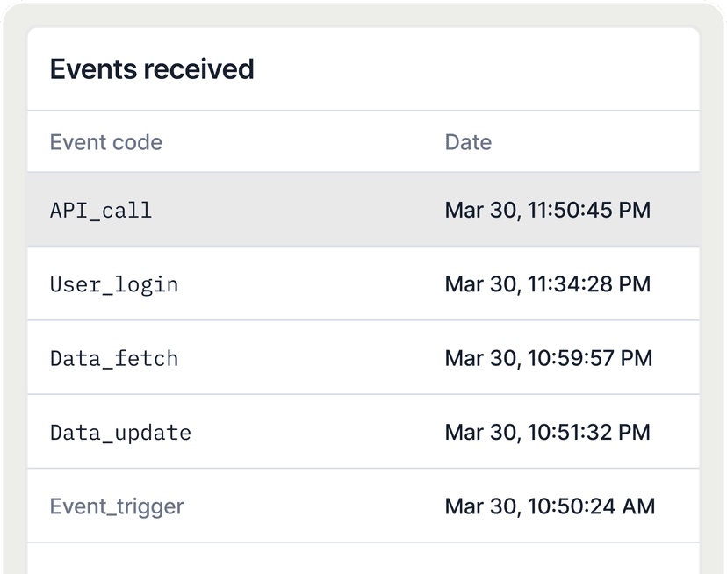The width and height of the screenshot is (727, 574).
Task: Sort by the Date column header
Action: point(468,141)
